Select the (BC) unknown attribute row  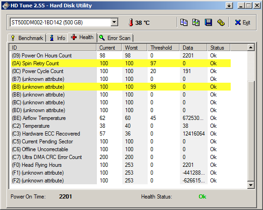tap(121, 102)
